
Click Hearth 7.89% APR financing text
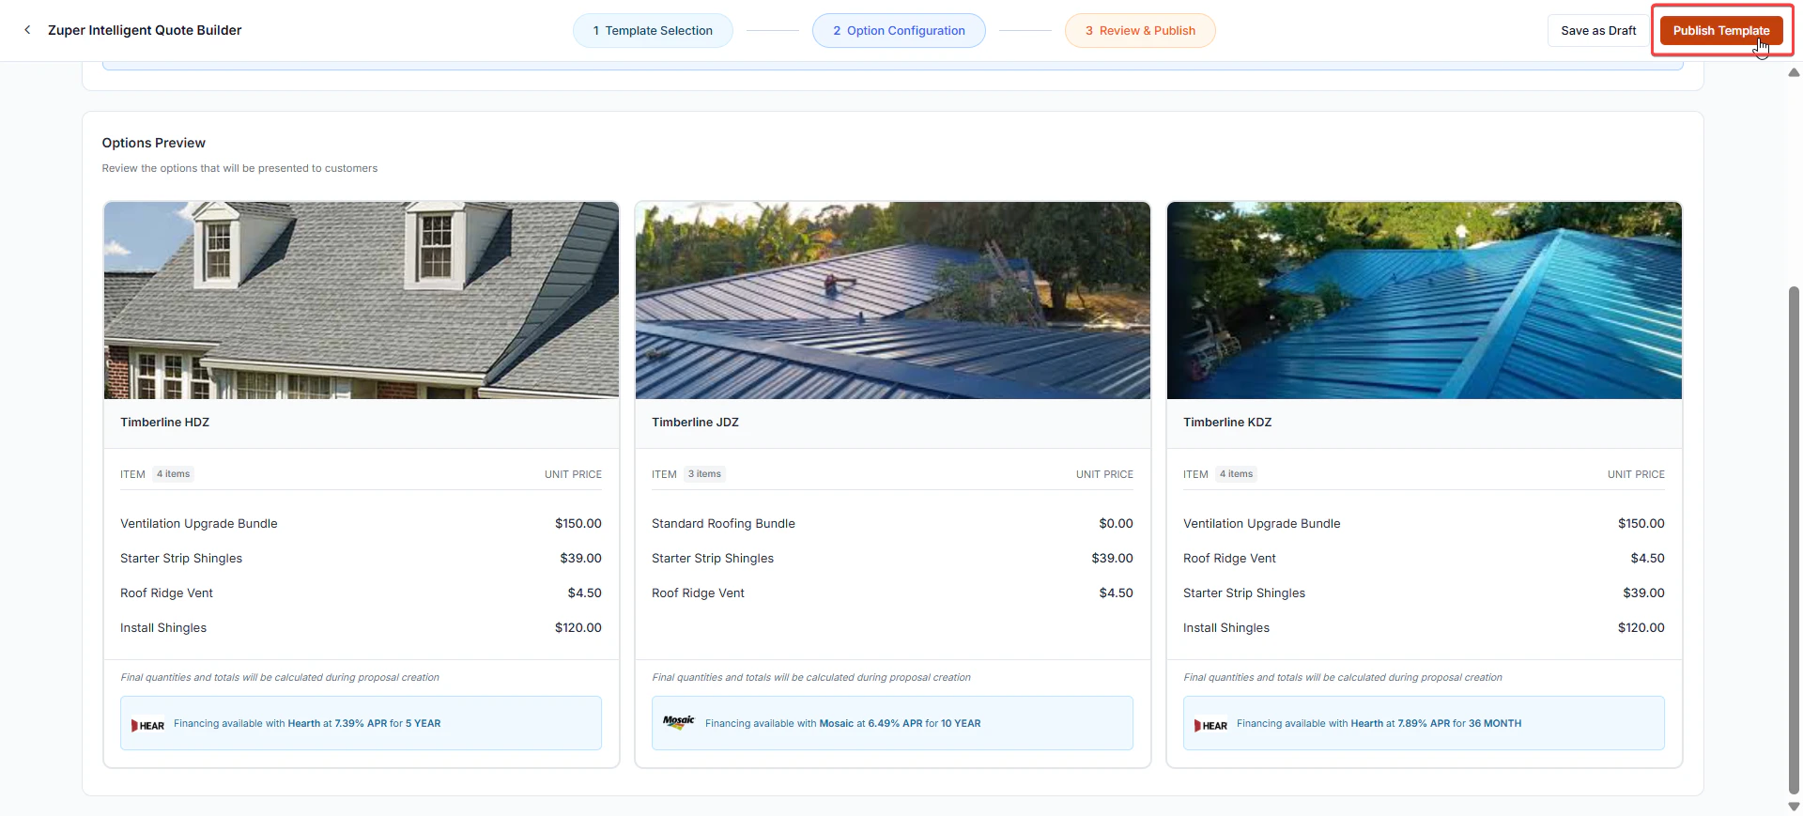click(1379, 724)
